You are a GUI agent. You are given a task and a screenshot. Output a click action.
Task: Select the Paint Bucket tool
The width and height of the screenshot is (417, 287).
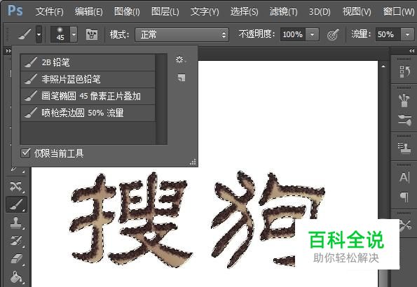point(16,277)
